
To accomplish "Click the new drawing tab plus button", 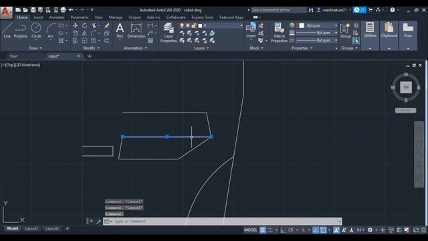I will (x=89, y=56).
